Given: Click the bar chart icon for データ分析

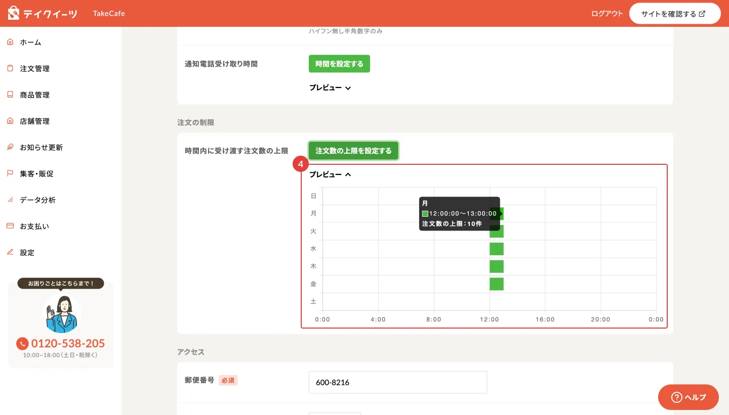Looking at the screenshot, I should (10, 200).
